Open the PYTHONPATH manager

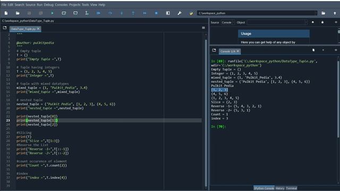click(x=191, y=13)
